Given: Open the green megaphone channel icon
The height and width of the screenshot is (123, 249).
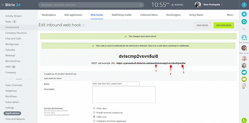Looking at the screenshot, I should pyautogui.click(x=244, y=79).
